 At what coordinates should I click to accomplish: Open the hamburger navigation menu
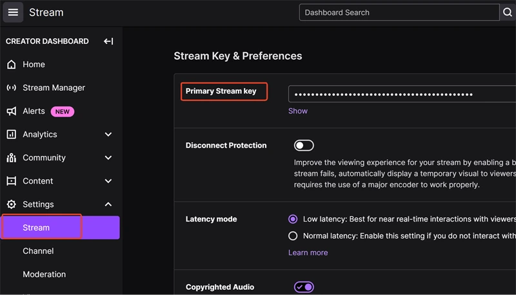[13, 12]
